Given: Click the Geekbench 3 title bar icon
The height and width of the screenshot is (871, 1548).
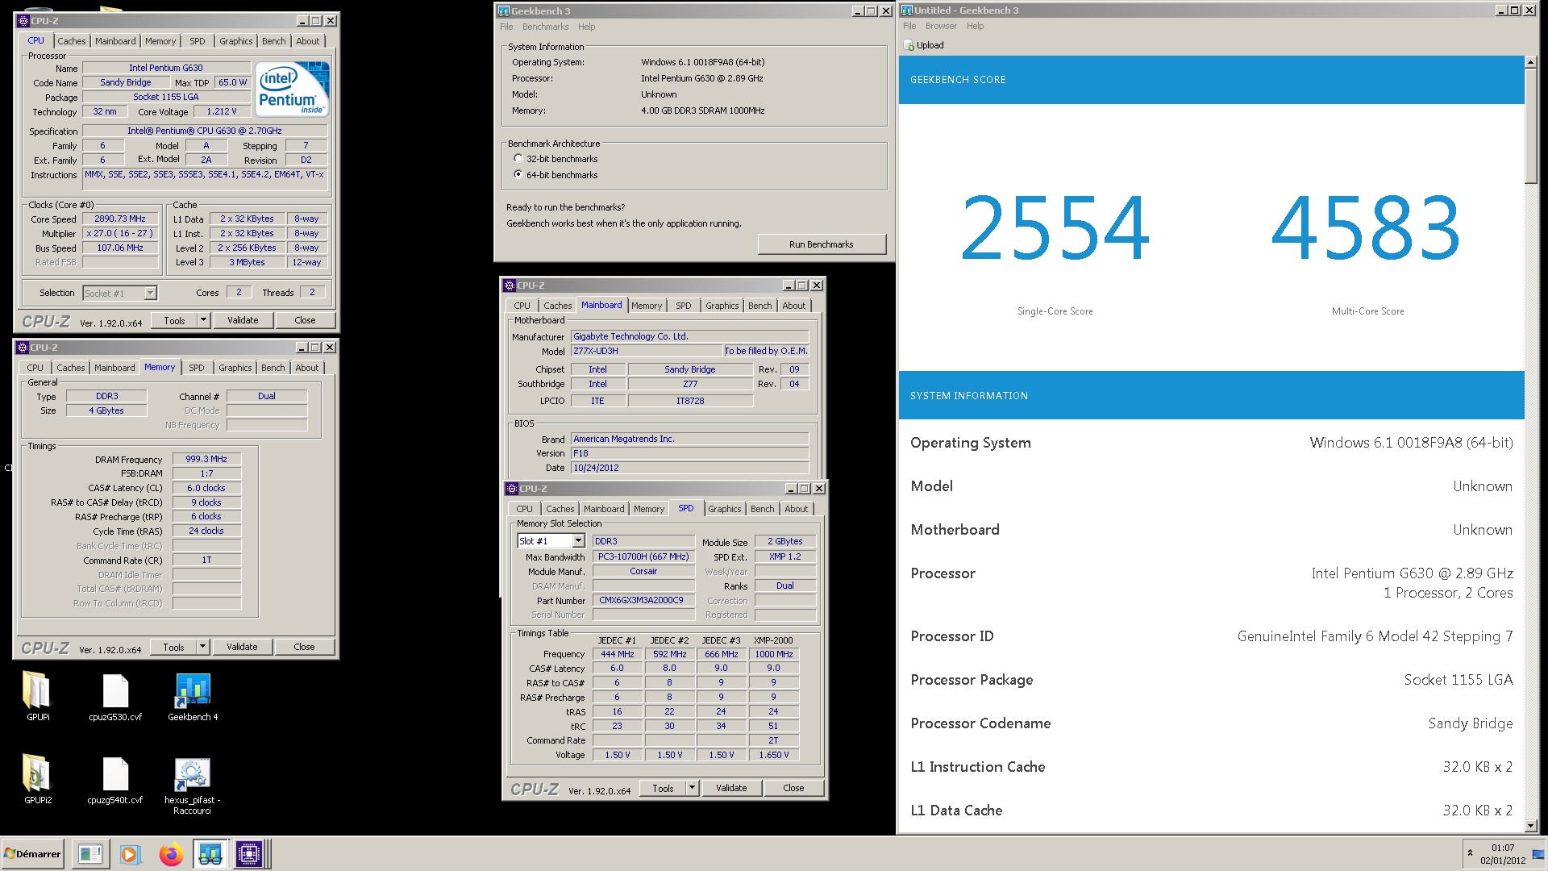Looking at the screenshot, I should point(503,10).
